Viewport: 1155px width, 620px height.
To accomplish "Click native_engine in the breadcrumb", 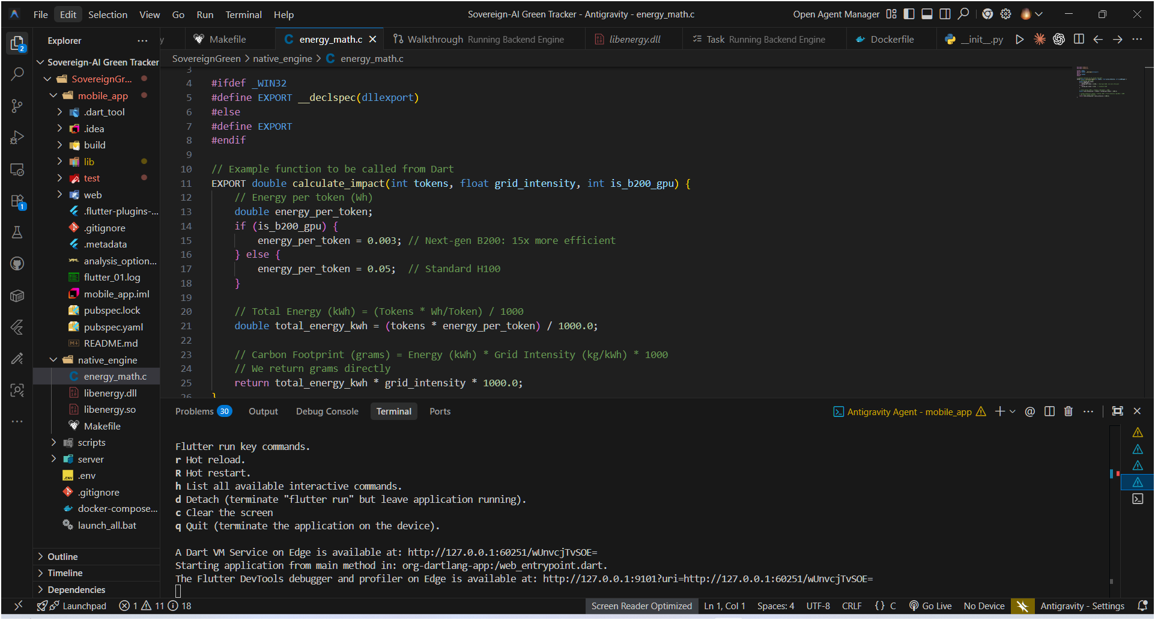I will coord(282,59).
